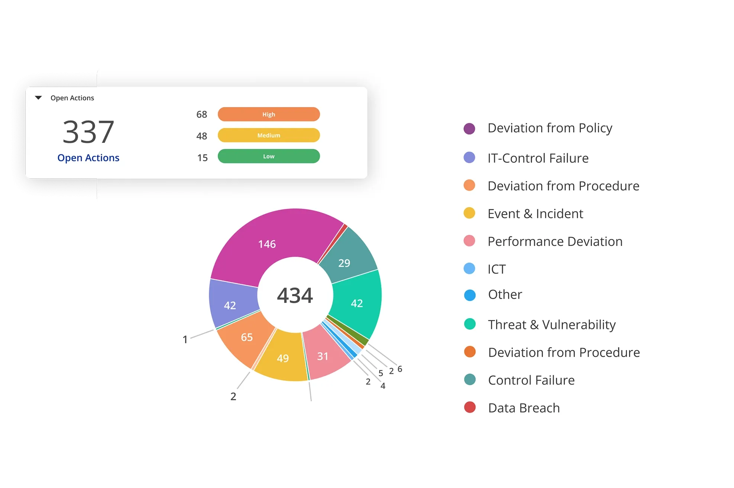This screenshot has height=488, width=734.
Task: Click the yellow Medium priority pill
Action: [269, 135]
